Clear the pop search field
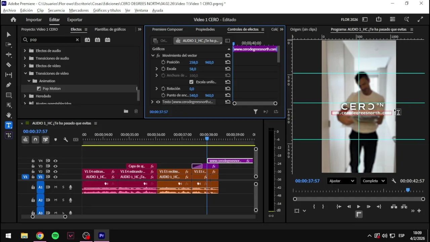Image resolution: width=430 pixels, height=242 pixels. click(77, 40)
